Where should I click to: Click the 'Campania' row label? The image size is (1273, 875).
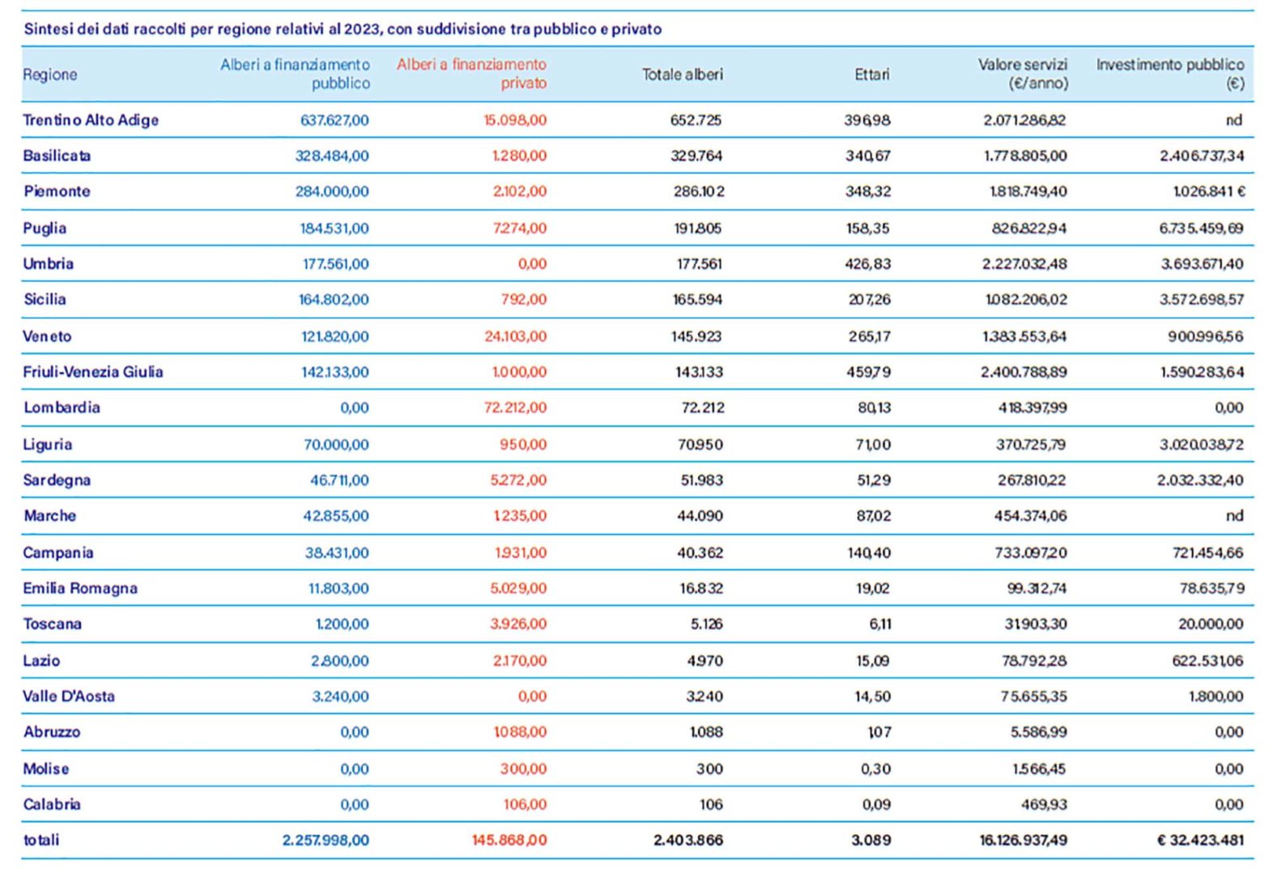[x=58, y=553]
